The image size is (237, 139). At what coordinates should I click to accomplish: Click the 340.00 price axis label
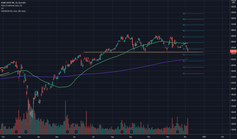click(x=233, y=7)
